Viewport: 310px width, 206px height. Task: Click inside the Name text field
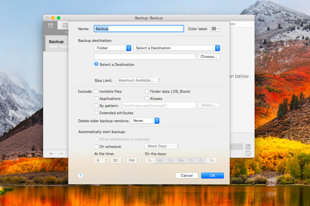coord(138,28)
